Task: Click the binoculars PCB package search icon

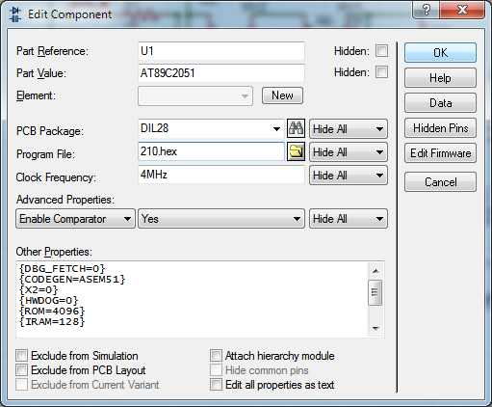Action: coord(296,128)
